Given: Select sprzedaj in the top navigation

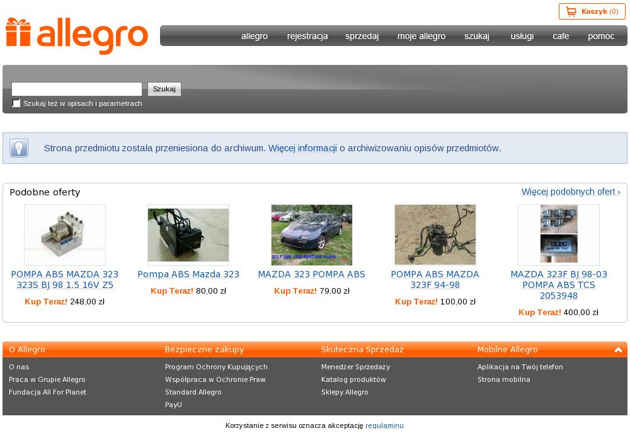Looking at the screenshot, I should click(x=362, y=36).
